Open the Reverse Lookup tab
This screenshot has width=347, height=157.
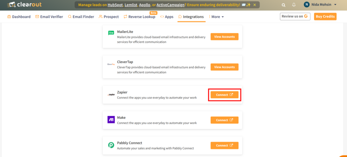[x=139, y=17]
